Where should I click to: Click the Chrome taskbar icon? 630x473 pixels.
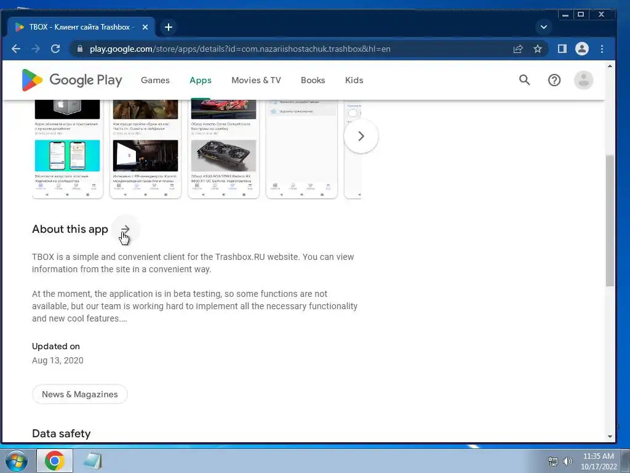(55, 461)
